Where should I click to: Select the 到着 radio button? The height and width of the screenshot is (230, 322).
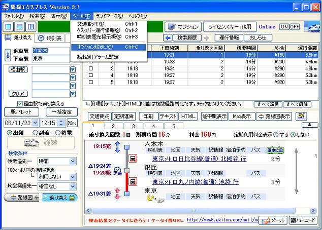click(35, 133)
